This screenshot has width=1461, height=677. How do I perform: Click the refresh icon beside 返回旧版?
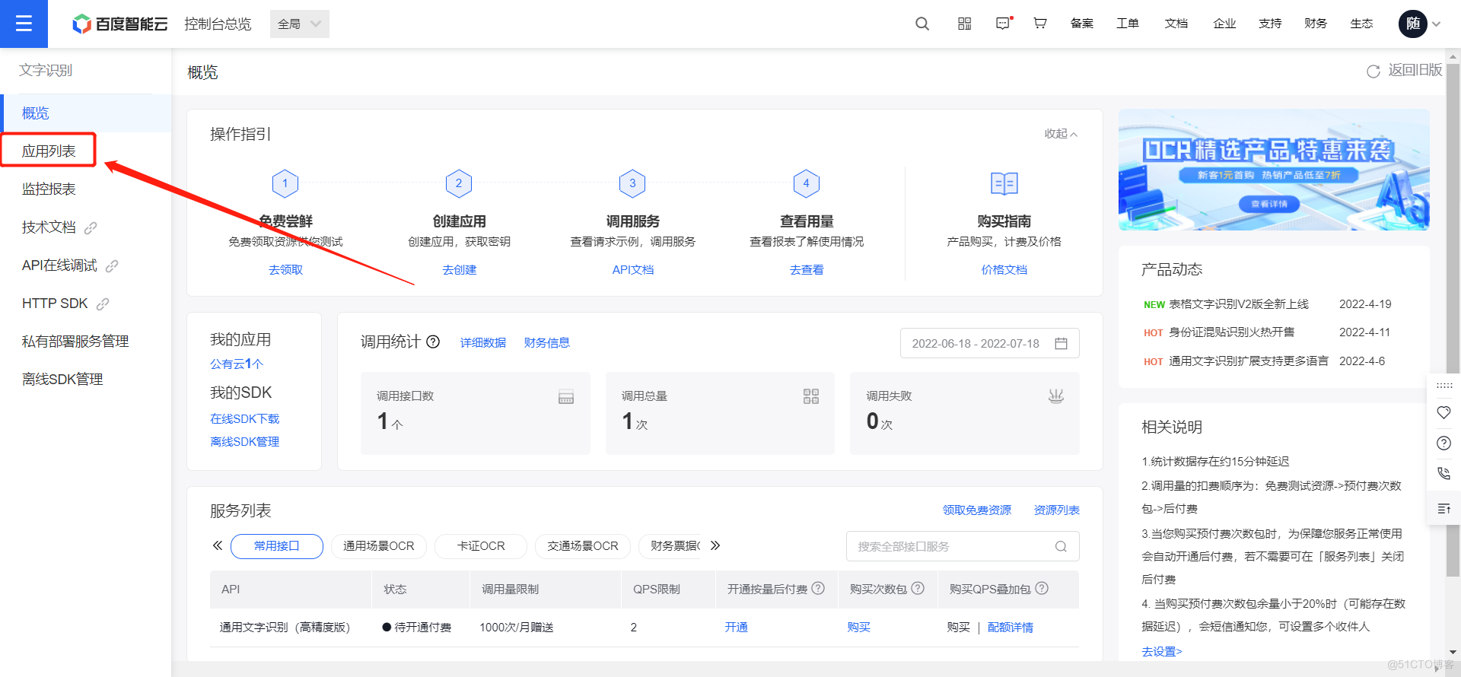(1373, 72)
